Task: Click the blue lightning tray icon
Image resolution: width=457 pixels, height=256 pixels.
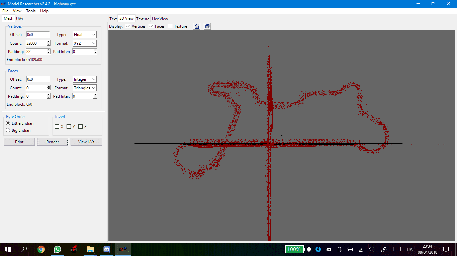Action: [x=318, y=249]
